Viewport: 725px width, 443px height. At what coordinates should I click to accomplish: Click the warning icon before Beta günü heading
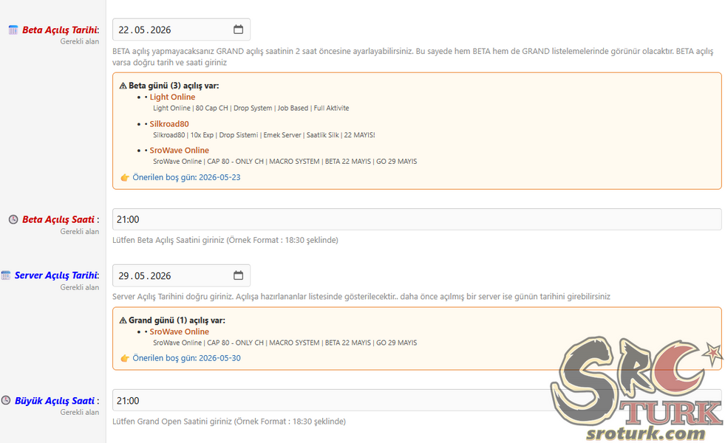click(123, 86)
